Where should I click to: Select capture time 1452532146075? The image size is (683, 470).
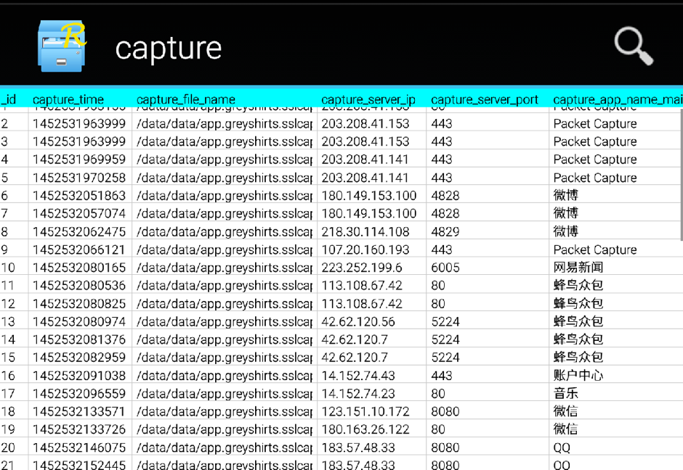[x=79, y=448]
